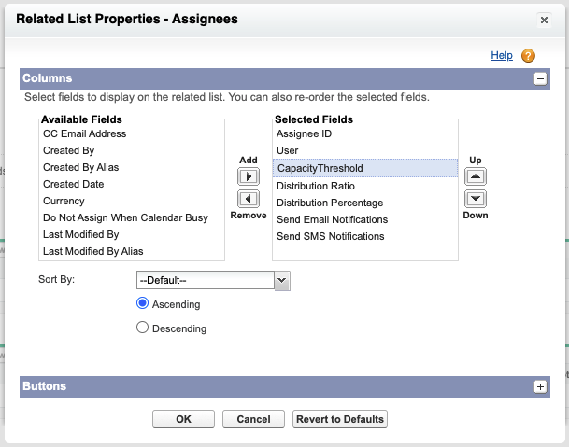Select Assignee ID in Selected Fields
The height and width of the screenshot is (447, 569).
365,133
